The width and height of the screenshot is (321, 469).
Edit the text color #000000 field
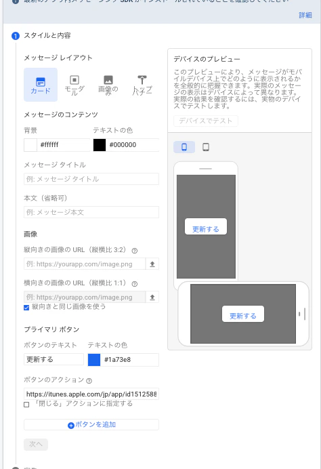(x=133, y=145)
